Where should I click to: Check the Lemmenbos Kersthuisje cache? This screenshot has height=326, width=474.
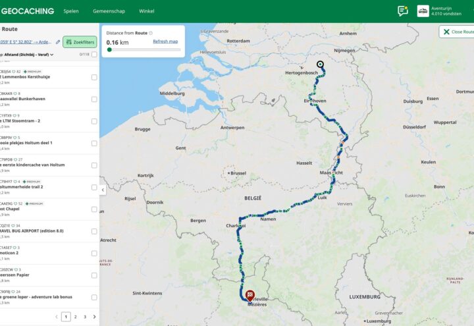click(94, 78)
